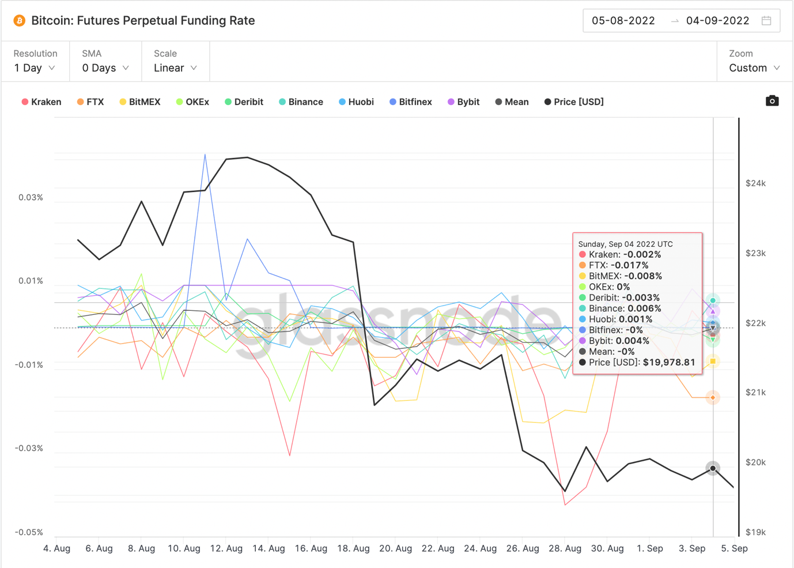Expand the SMA days dropdown
Screen dimensions: 794x568
tap(105, 68)
